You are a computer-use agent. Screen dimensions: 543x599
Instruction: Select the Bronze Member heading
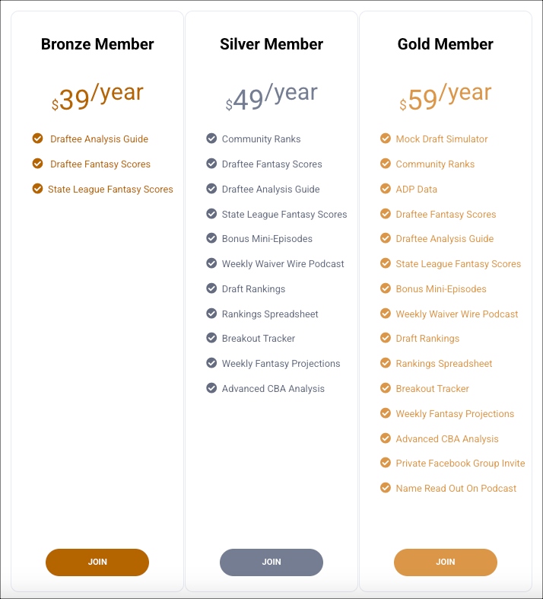[x=97, y=44]
